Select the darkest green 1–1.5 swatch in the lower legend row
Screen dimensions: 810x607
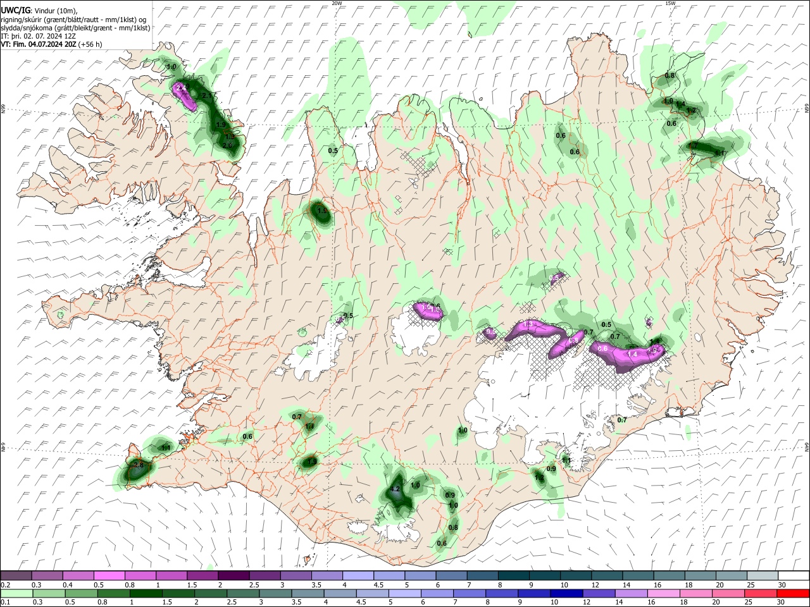145,593
